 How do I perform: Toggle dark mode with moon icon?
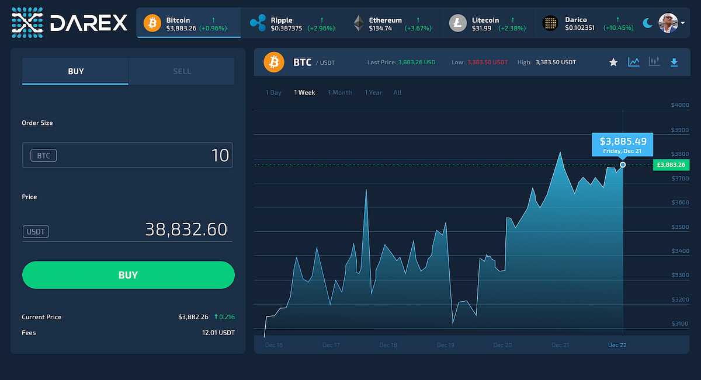click(x=648, y=23)
